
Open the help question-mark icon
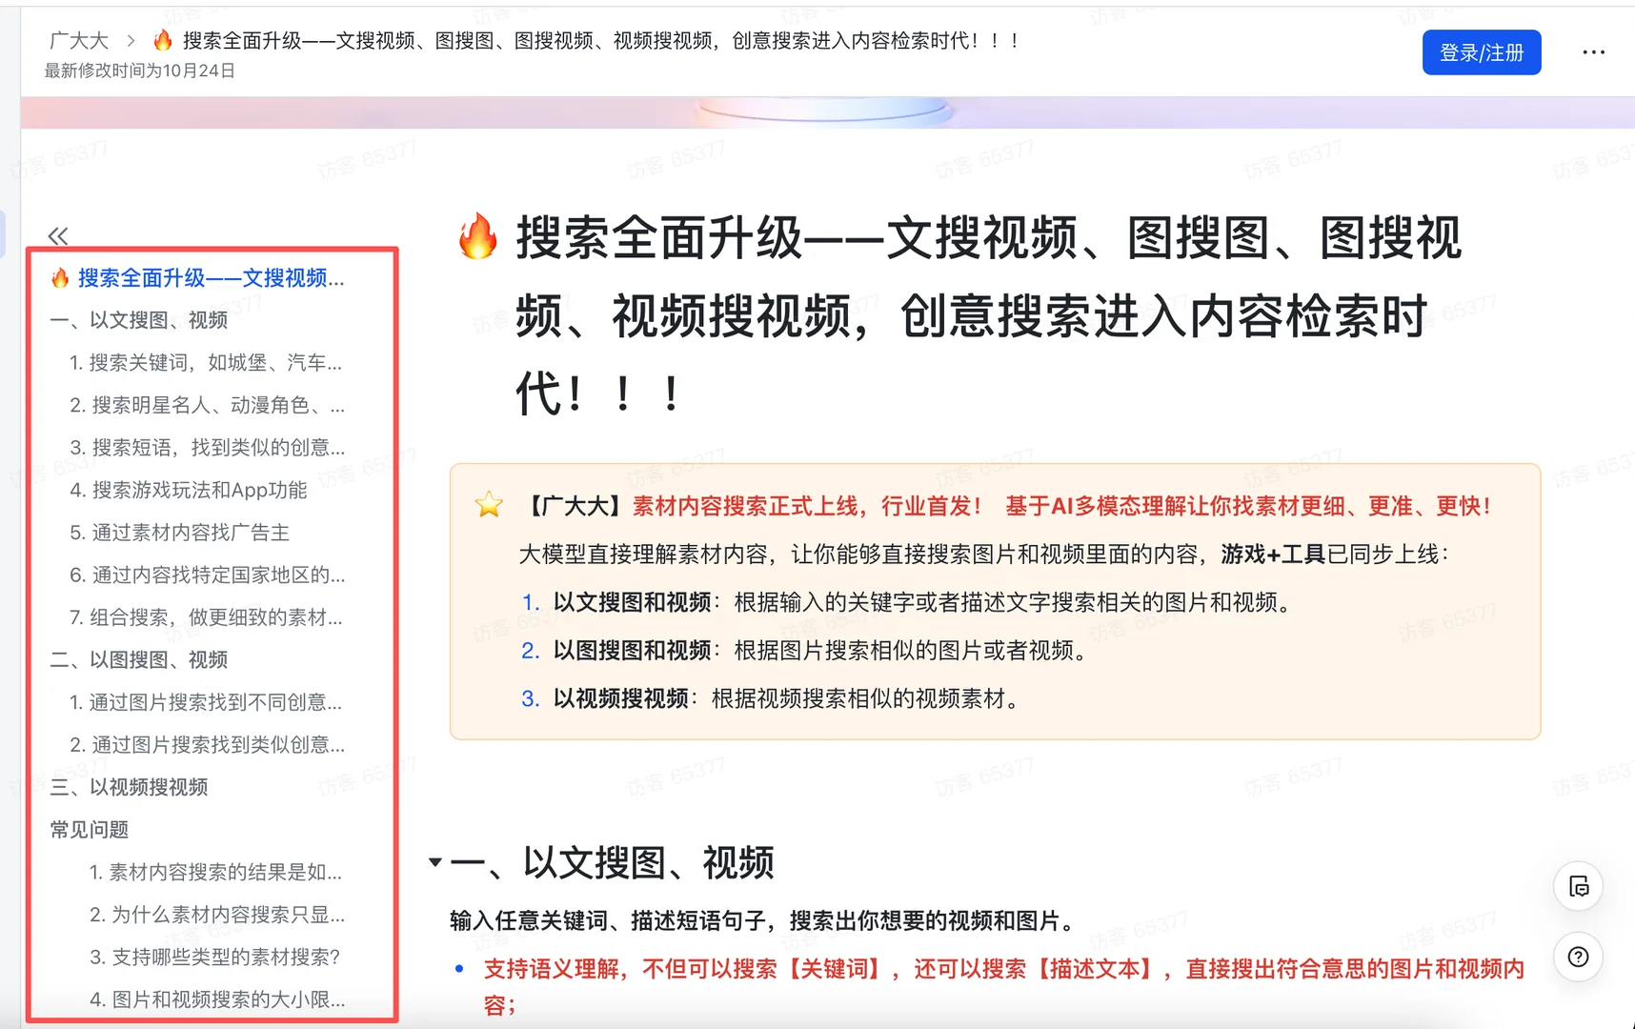tap(1578, 958)
